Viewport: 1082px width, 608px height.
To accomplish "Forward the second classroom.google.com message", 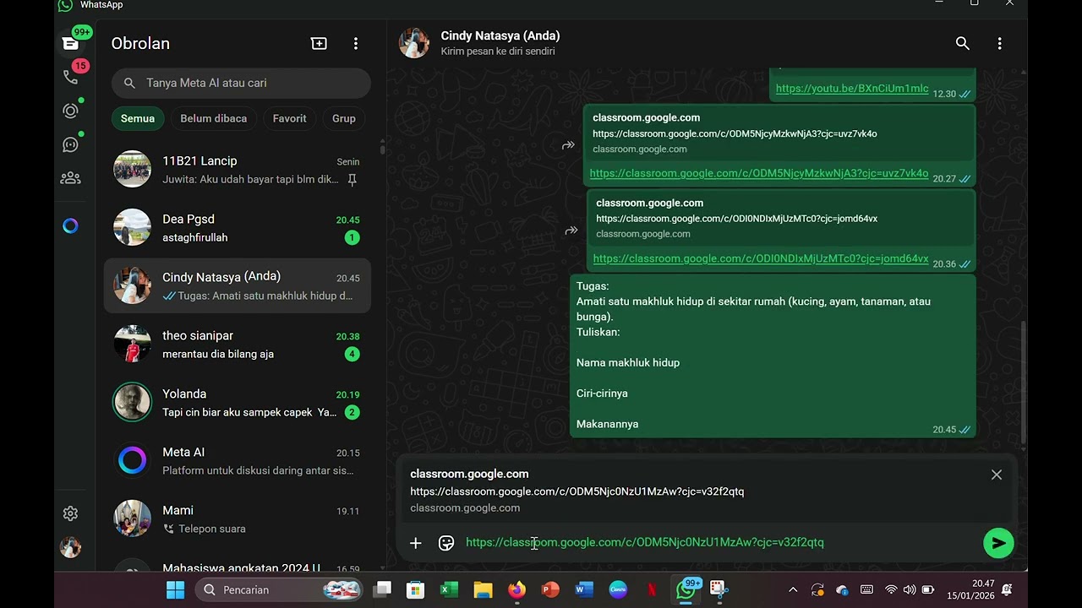I will [x=571, y=231].
